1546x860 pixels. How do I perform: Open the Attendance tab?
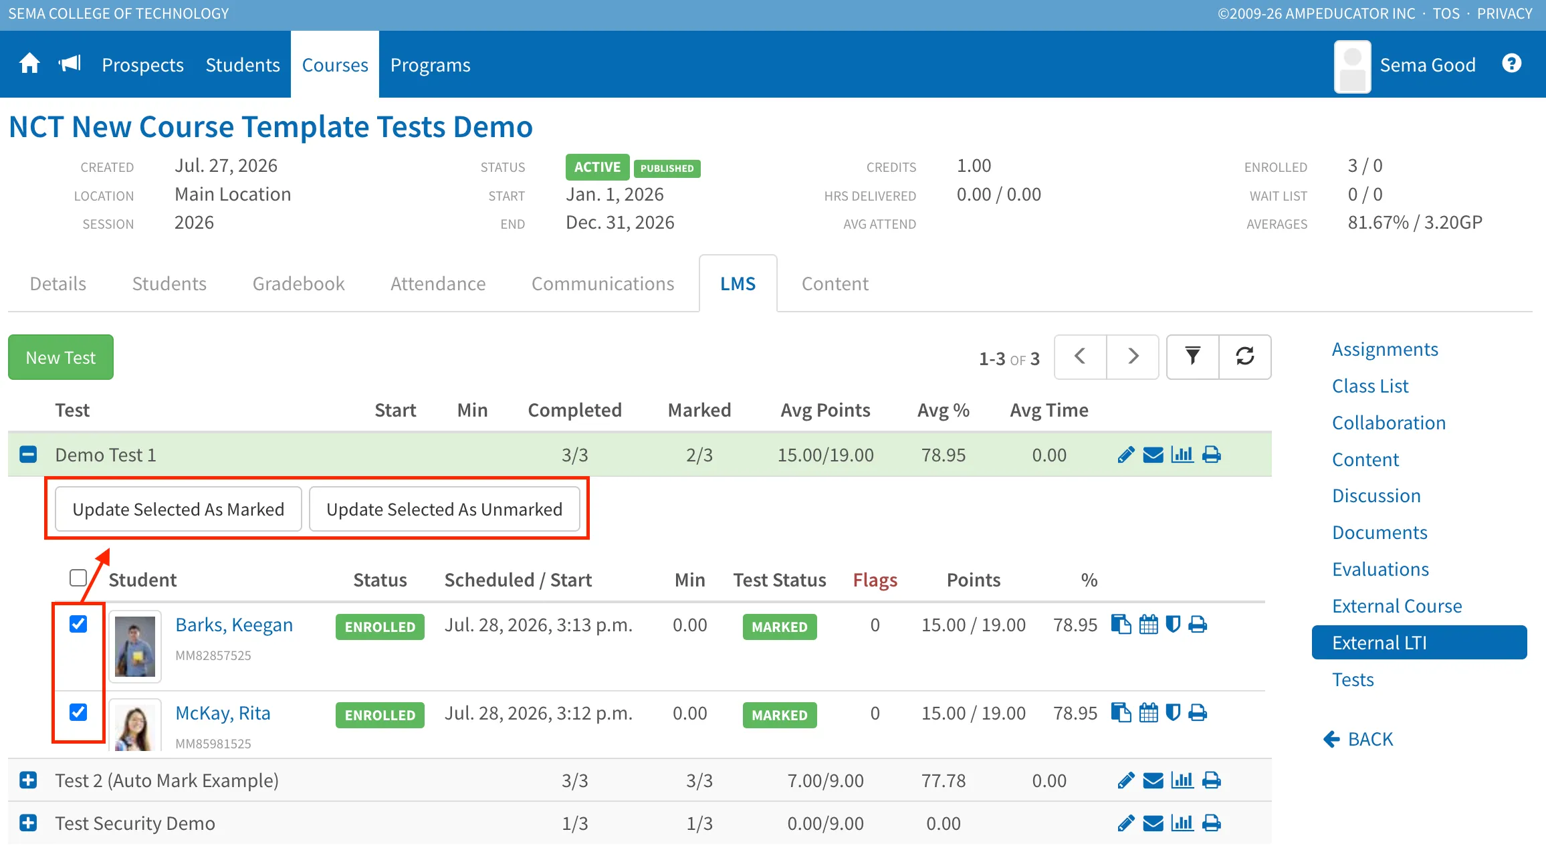pyautogui.click(x=438, y=284)
